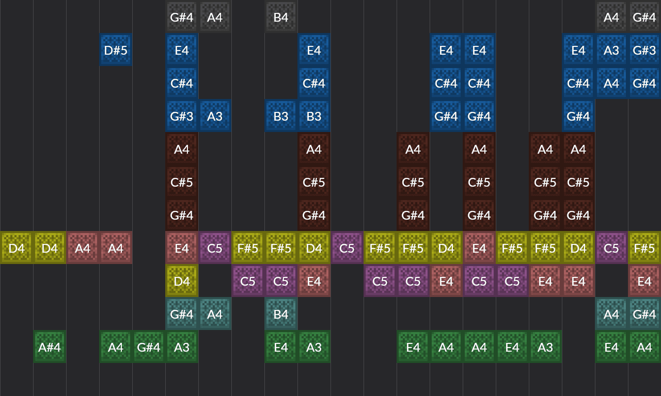Select yellow D4 block directly under pink E4
The height and width of the screenshot is (396, 661).
[182, 281]
